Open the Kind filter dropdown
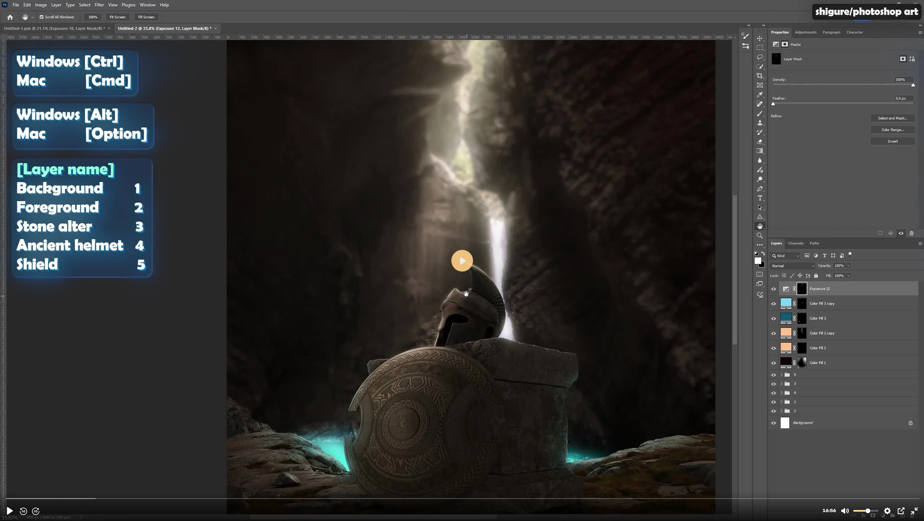This screenshot has width=924, height=521. (785, 256)
